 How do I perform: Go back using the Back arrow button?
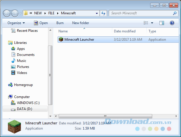coord(7,13)
